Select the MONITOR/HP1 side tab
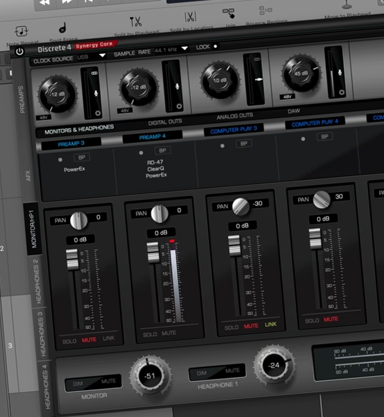This screenshot has width=384, height=417. [x=32, y=230]
